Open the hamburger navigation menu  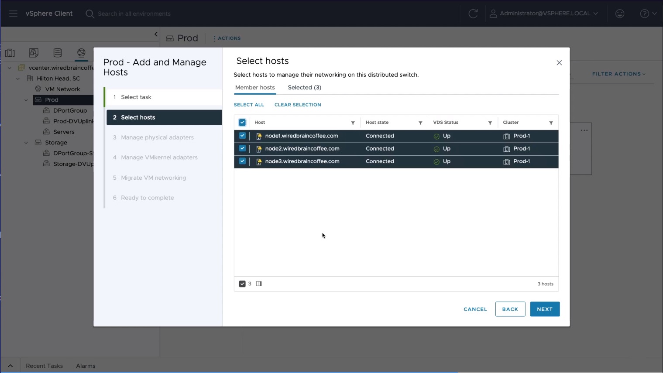click(13, 14)
